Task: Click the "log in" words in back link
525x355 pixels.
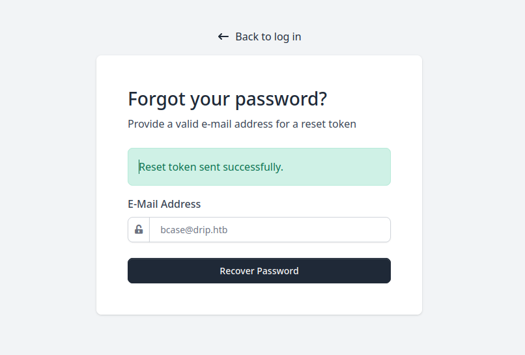Action: tap(287, 37)
